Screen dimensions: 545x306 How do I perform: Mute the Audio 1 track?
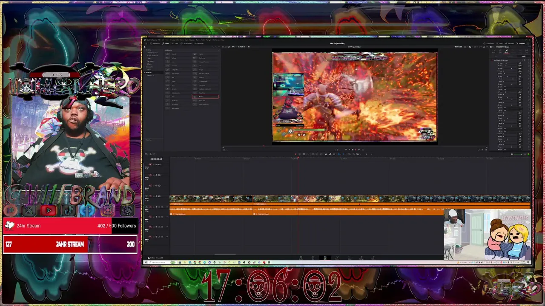[x=162, y=207]
